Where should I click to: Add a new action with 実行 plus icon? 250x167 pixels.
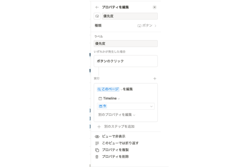[155, 79]
